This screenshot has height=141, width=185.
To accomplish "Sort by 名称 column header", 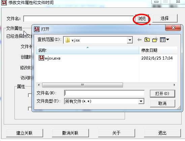I will pyautogui.click(x=88, y=50).
